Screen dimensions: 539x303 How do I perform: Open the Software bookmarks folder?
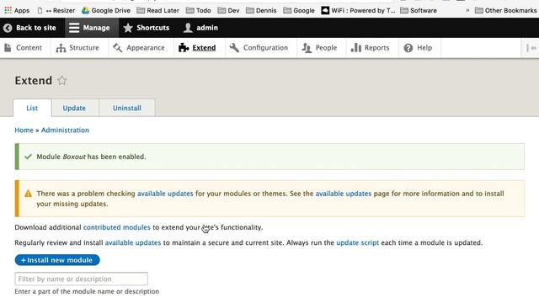point(419,10)
